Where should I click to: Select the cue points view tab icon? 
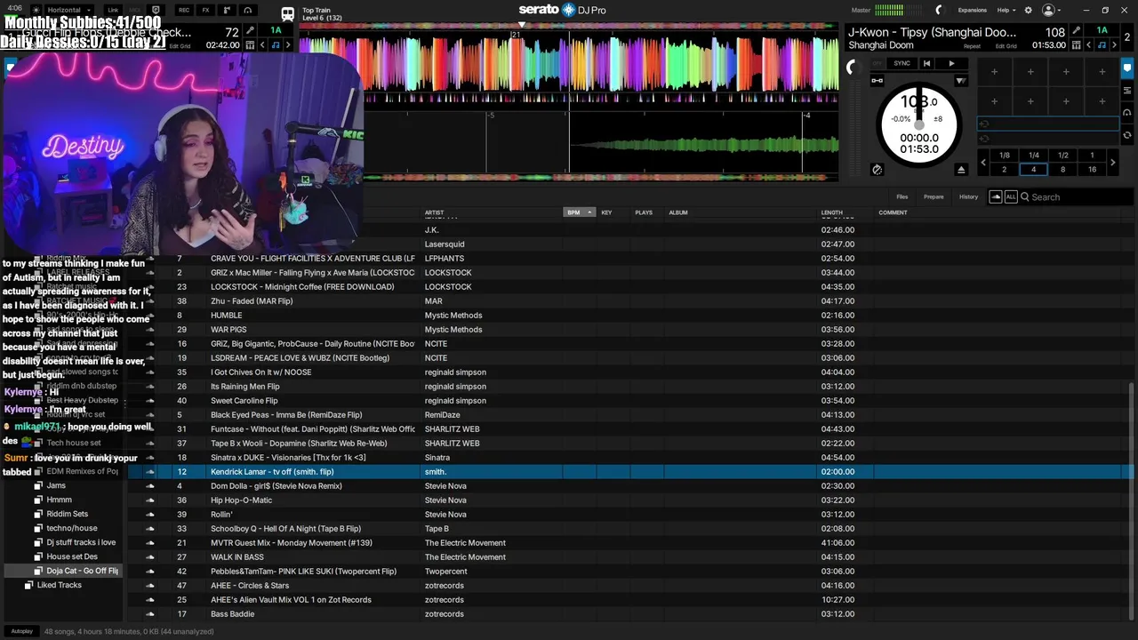[1127, 68]
